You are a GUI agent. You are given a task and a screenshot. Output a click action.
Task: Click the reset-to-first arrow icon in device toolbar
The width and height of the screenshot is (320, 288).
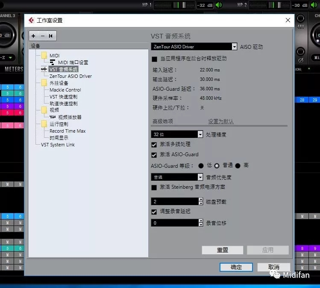51,36
